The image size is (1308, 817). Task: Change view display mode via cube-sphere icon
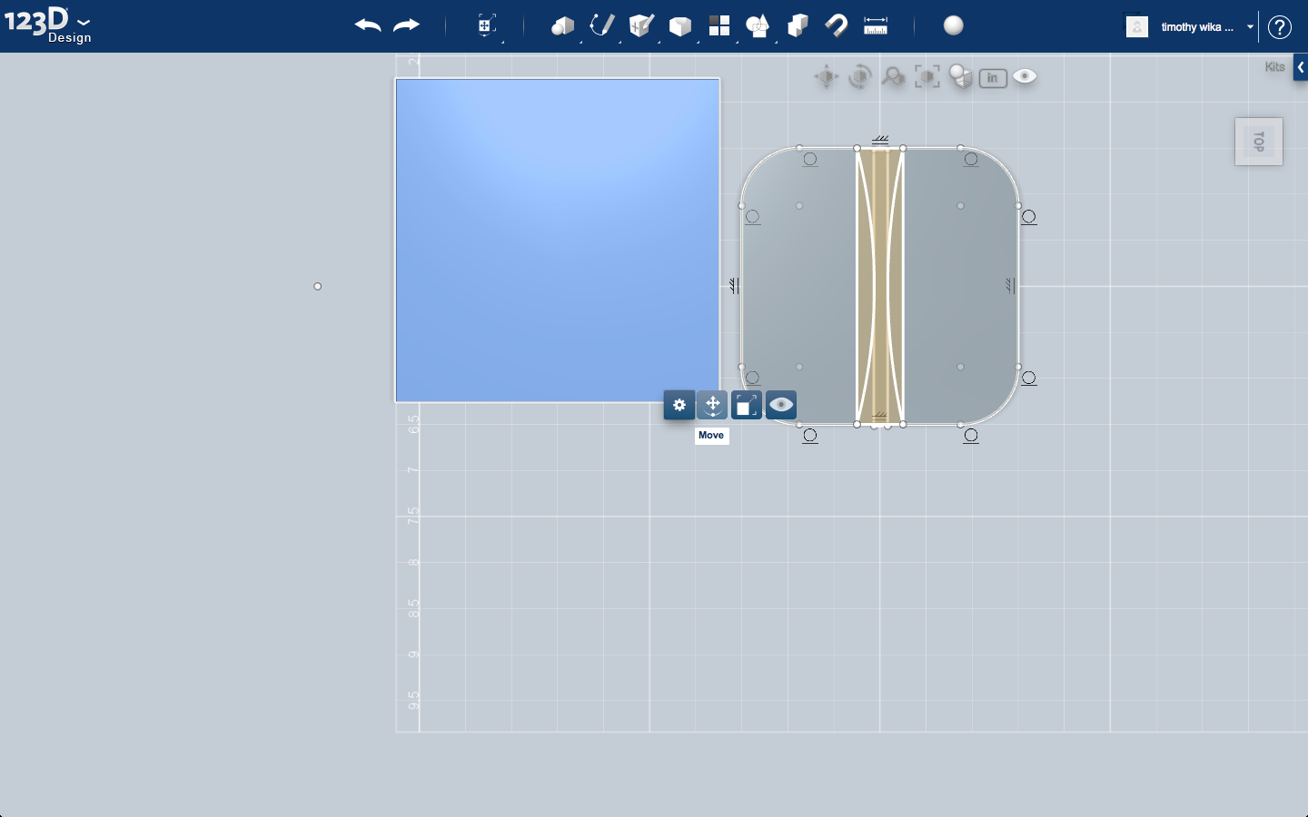point(960,77)
